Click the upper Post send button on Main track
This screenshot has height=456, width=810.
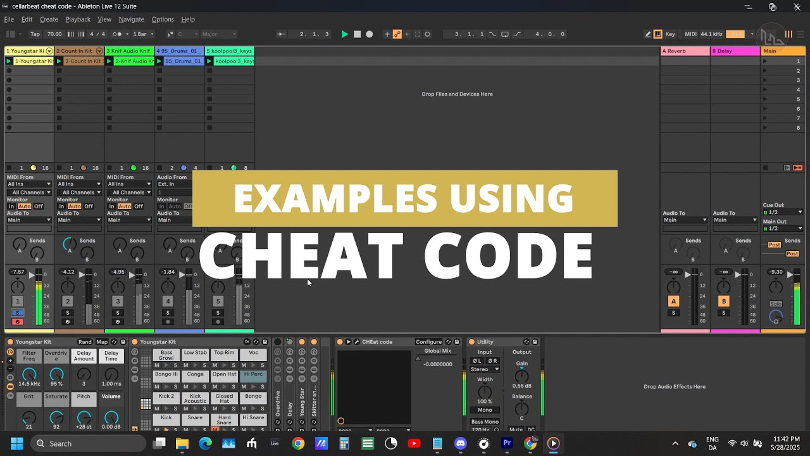[x=775, y=244]
